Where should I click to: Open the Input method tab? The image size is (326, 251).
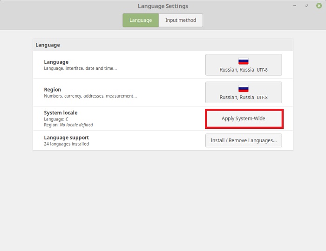click(181, 20)
